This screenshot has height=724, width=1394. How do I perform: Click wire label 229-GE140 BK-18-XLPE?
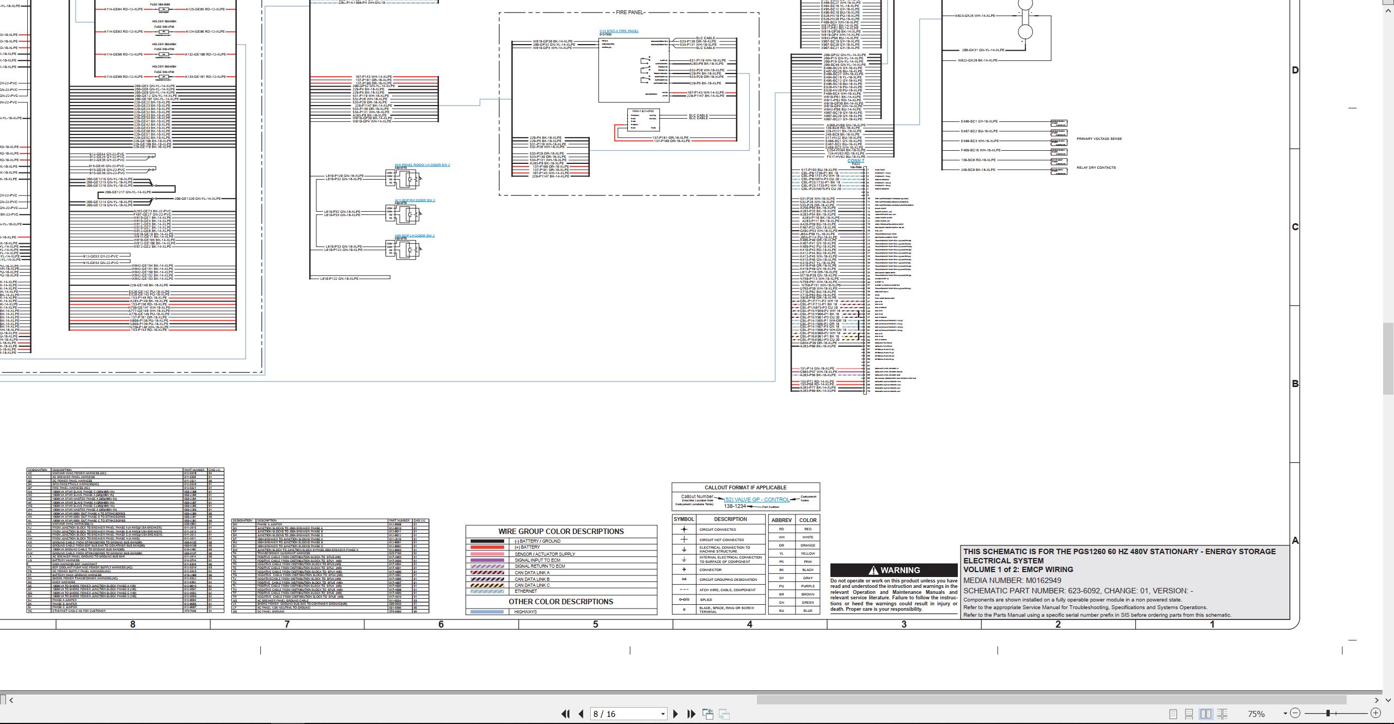click(x=149, y=285)
